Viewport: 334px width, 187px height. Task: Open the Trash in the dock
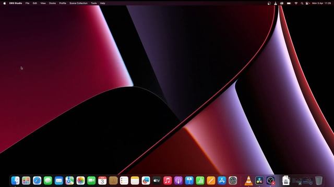click(319, 181)
